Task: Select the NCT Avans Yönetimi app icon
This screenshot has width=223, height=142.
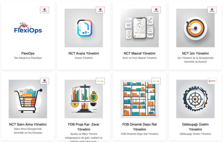Action: click(x=84, y=28)
